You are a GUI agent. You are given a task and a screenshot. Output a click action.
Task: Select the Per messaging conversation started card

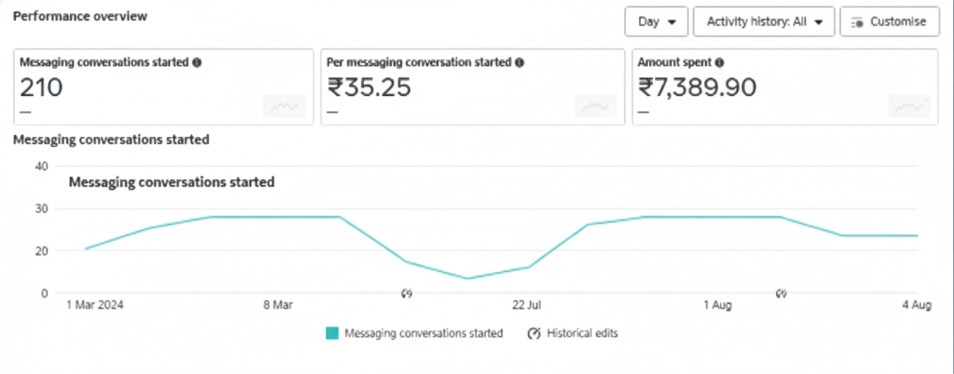pyautogui.click(x=472, y=88)
